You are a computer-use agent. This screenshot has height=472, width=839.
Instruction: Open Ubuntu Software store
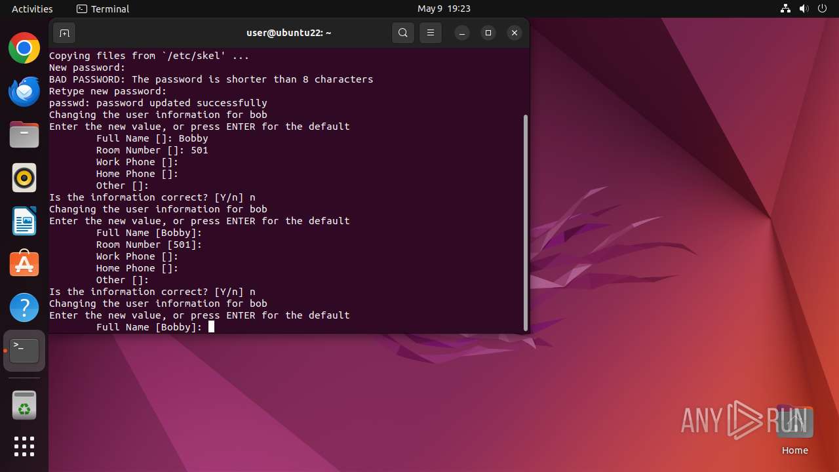[24, 264]
